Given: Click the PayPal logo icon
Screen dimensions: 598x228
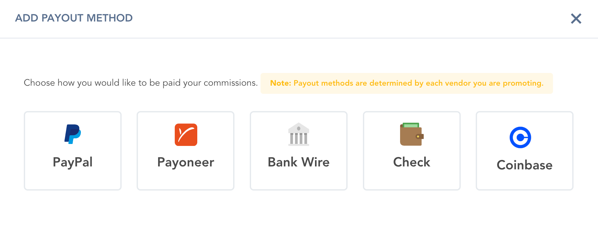Looking at the screenshot, I should pyautogui.click(x=73, y=134).
